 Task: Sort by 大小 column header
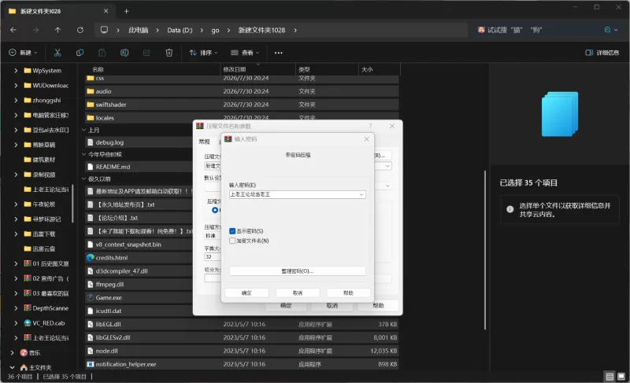tap(379, 69)
